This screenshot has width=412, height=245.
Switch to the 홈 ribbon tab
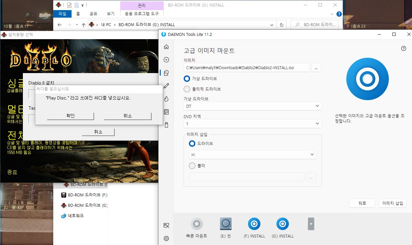click(78, 14)
